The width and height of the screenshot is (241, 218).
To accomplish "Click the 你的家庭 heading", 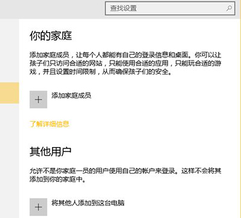I will click(x=51, y=36).
